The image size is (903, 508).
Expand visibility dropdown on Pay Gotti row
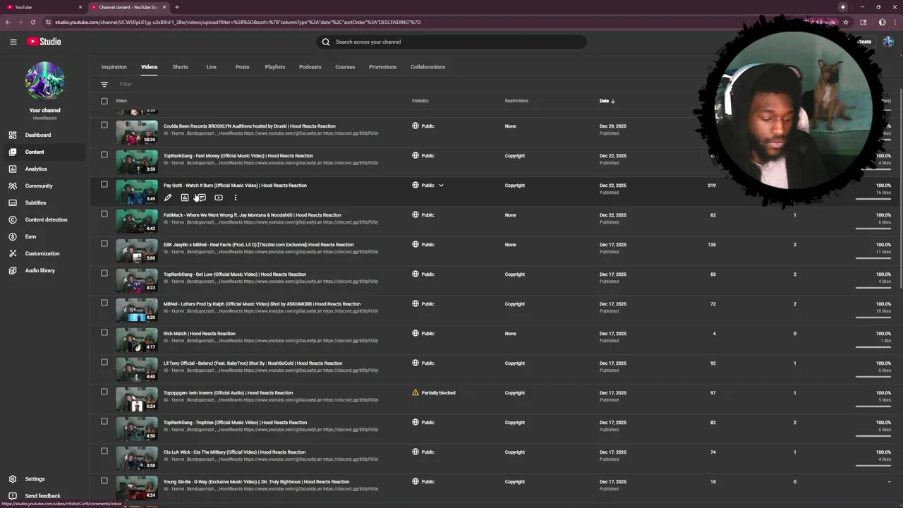(x=441, y=186)
